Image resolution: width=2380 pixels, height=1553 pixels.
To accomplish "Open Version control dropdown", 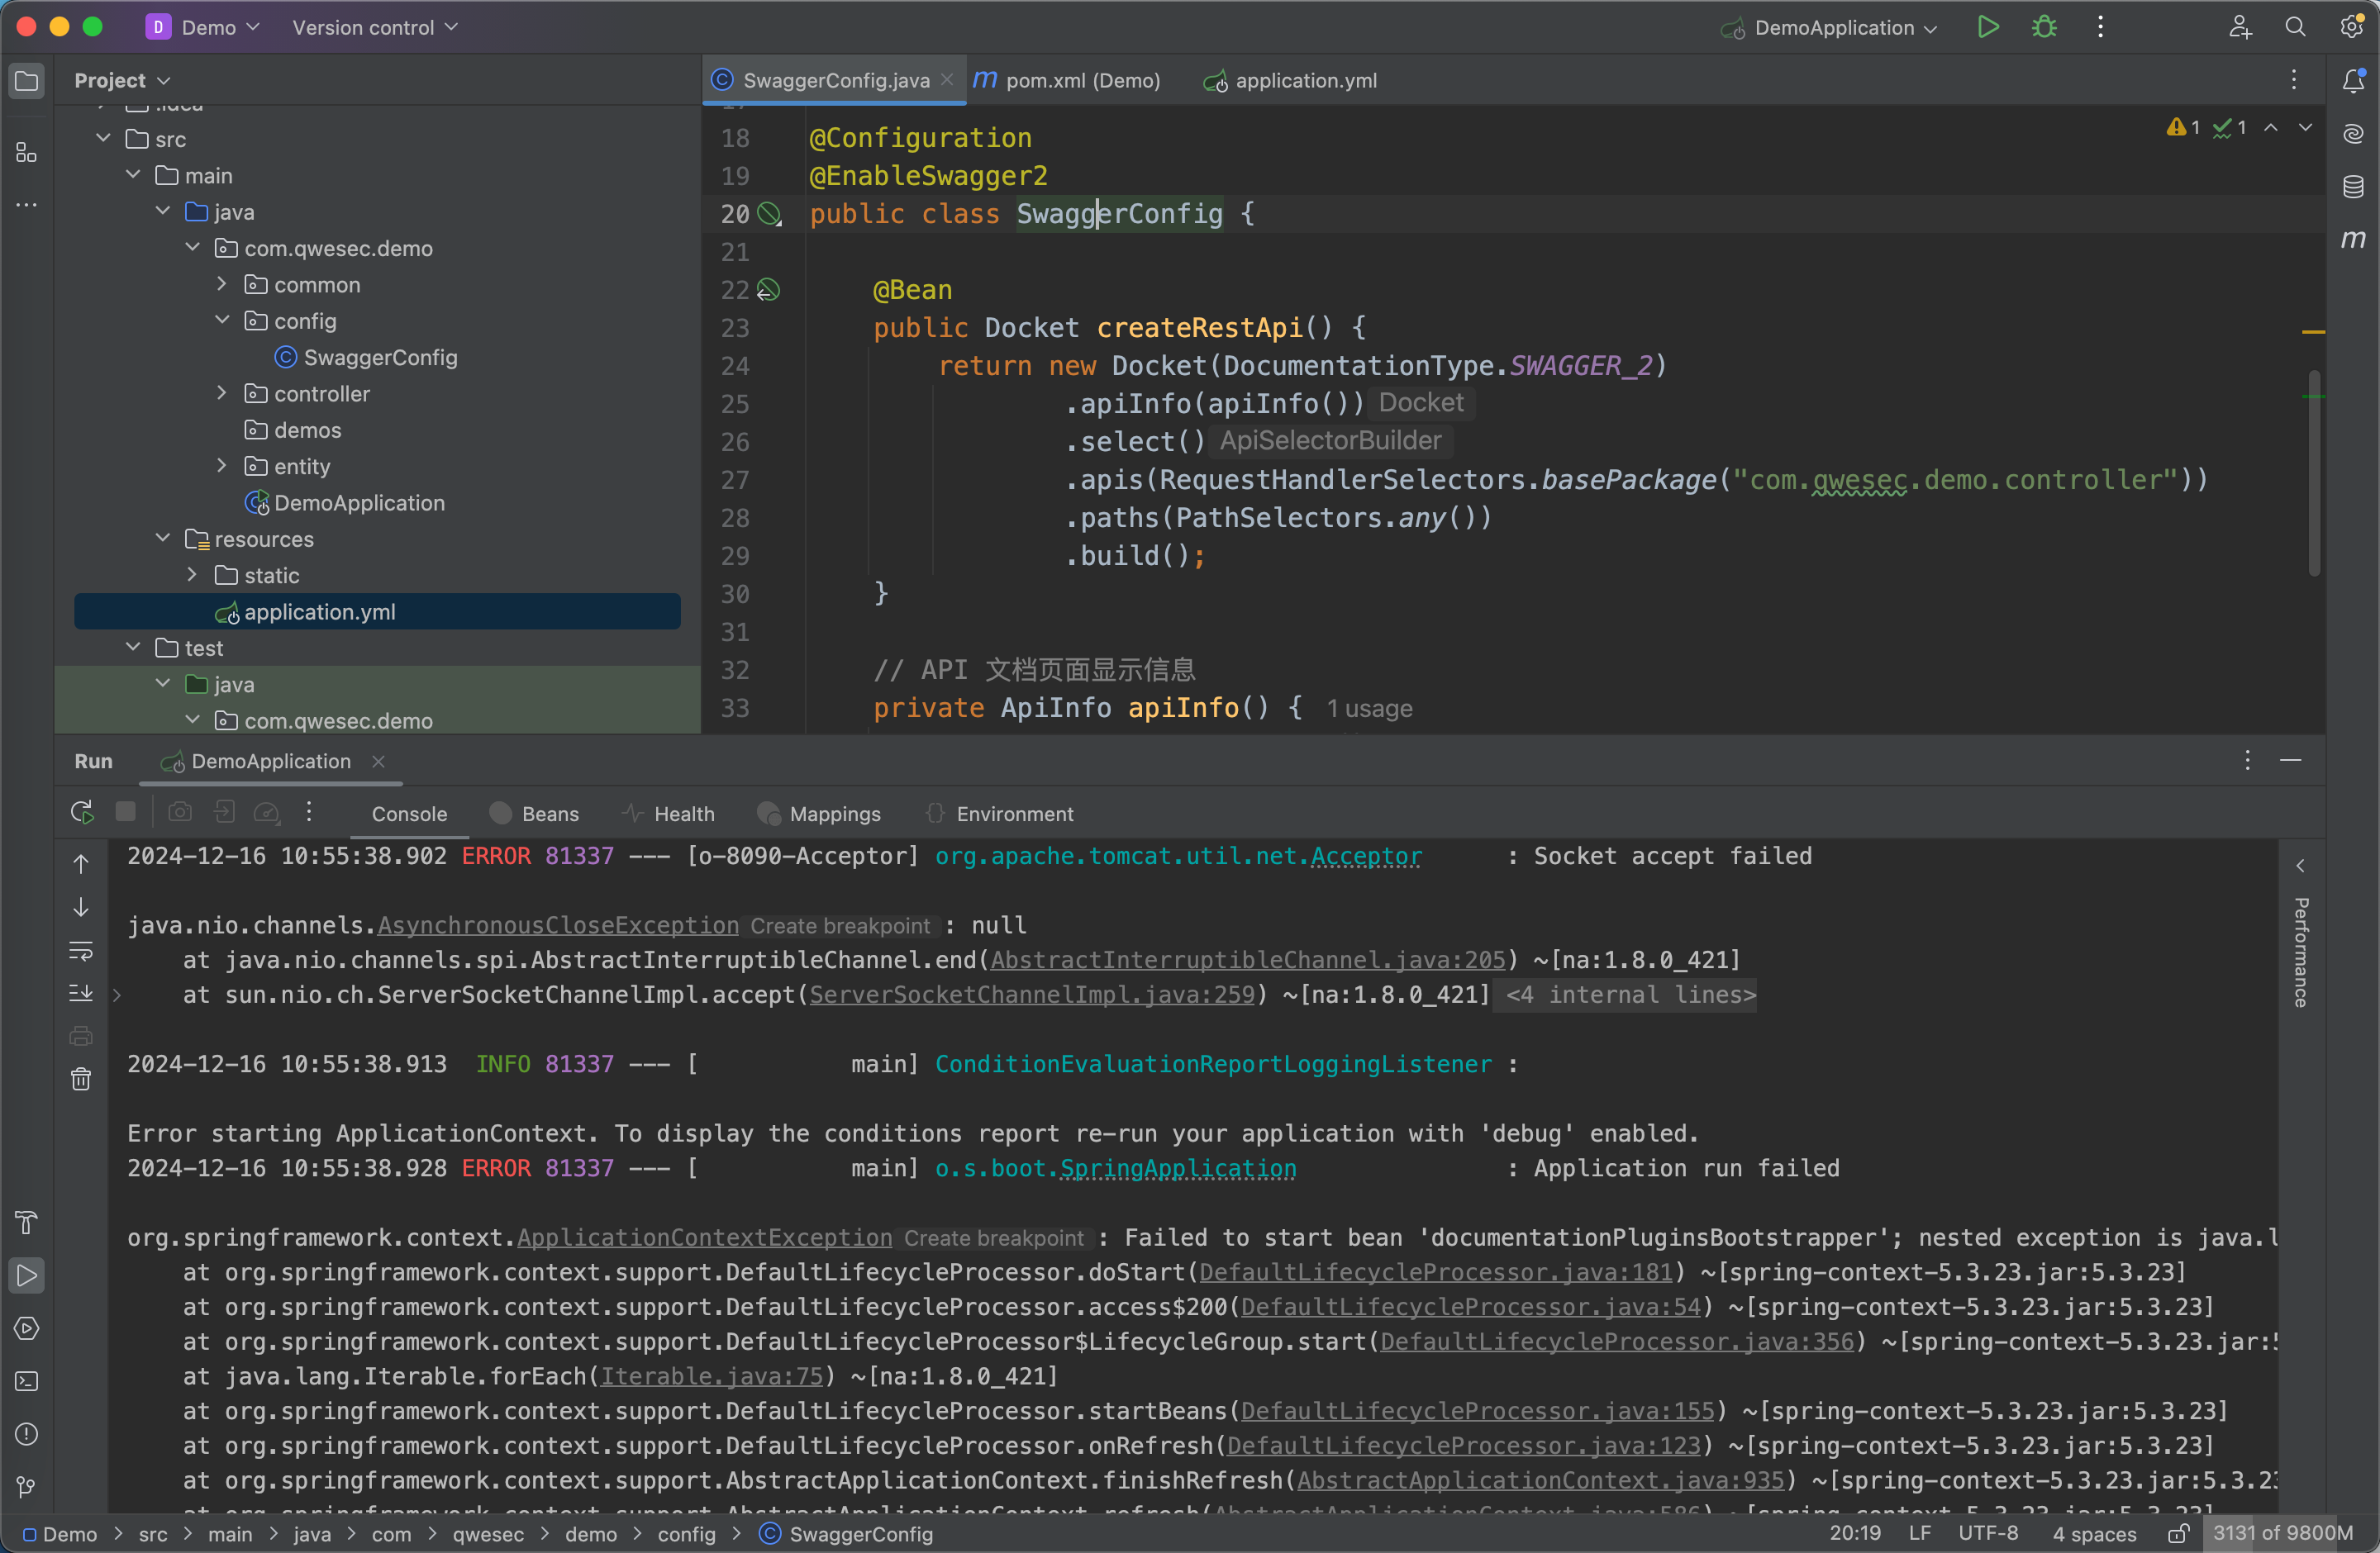I will tap(374, 27).
